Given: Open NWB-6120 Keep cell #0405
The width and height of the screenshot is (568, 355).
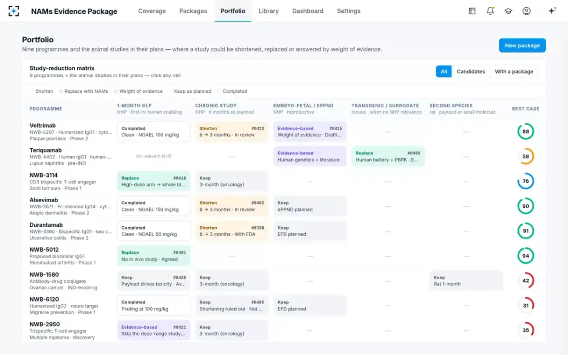Looking at the screenshot, I should (x=232, y=305).
